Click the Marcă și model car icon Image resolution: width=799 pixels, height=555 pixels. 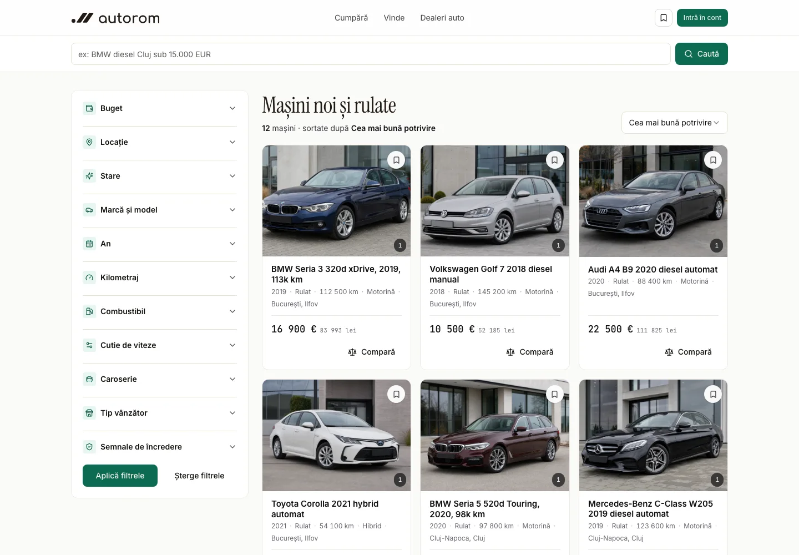[89, 210]
